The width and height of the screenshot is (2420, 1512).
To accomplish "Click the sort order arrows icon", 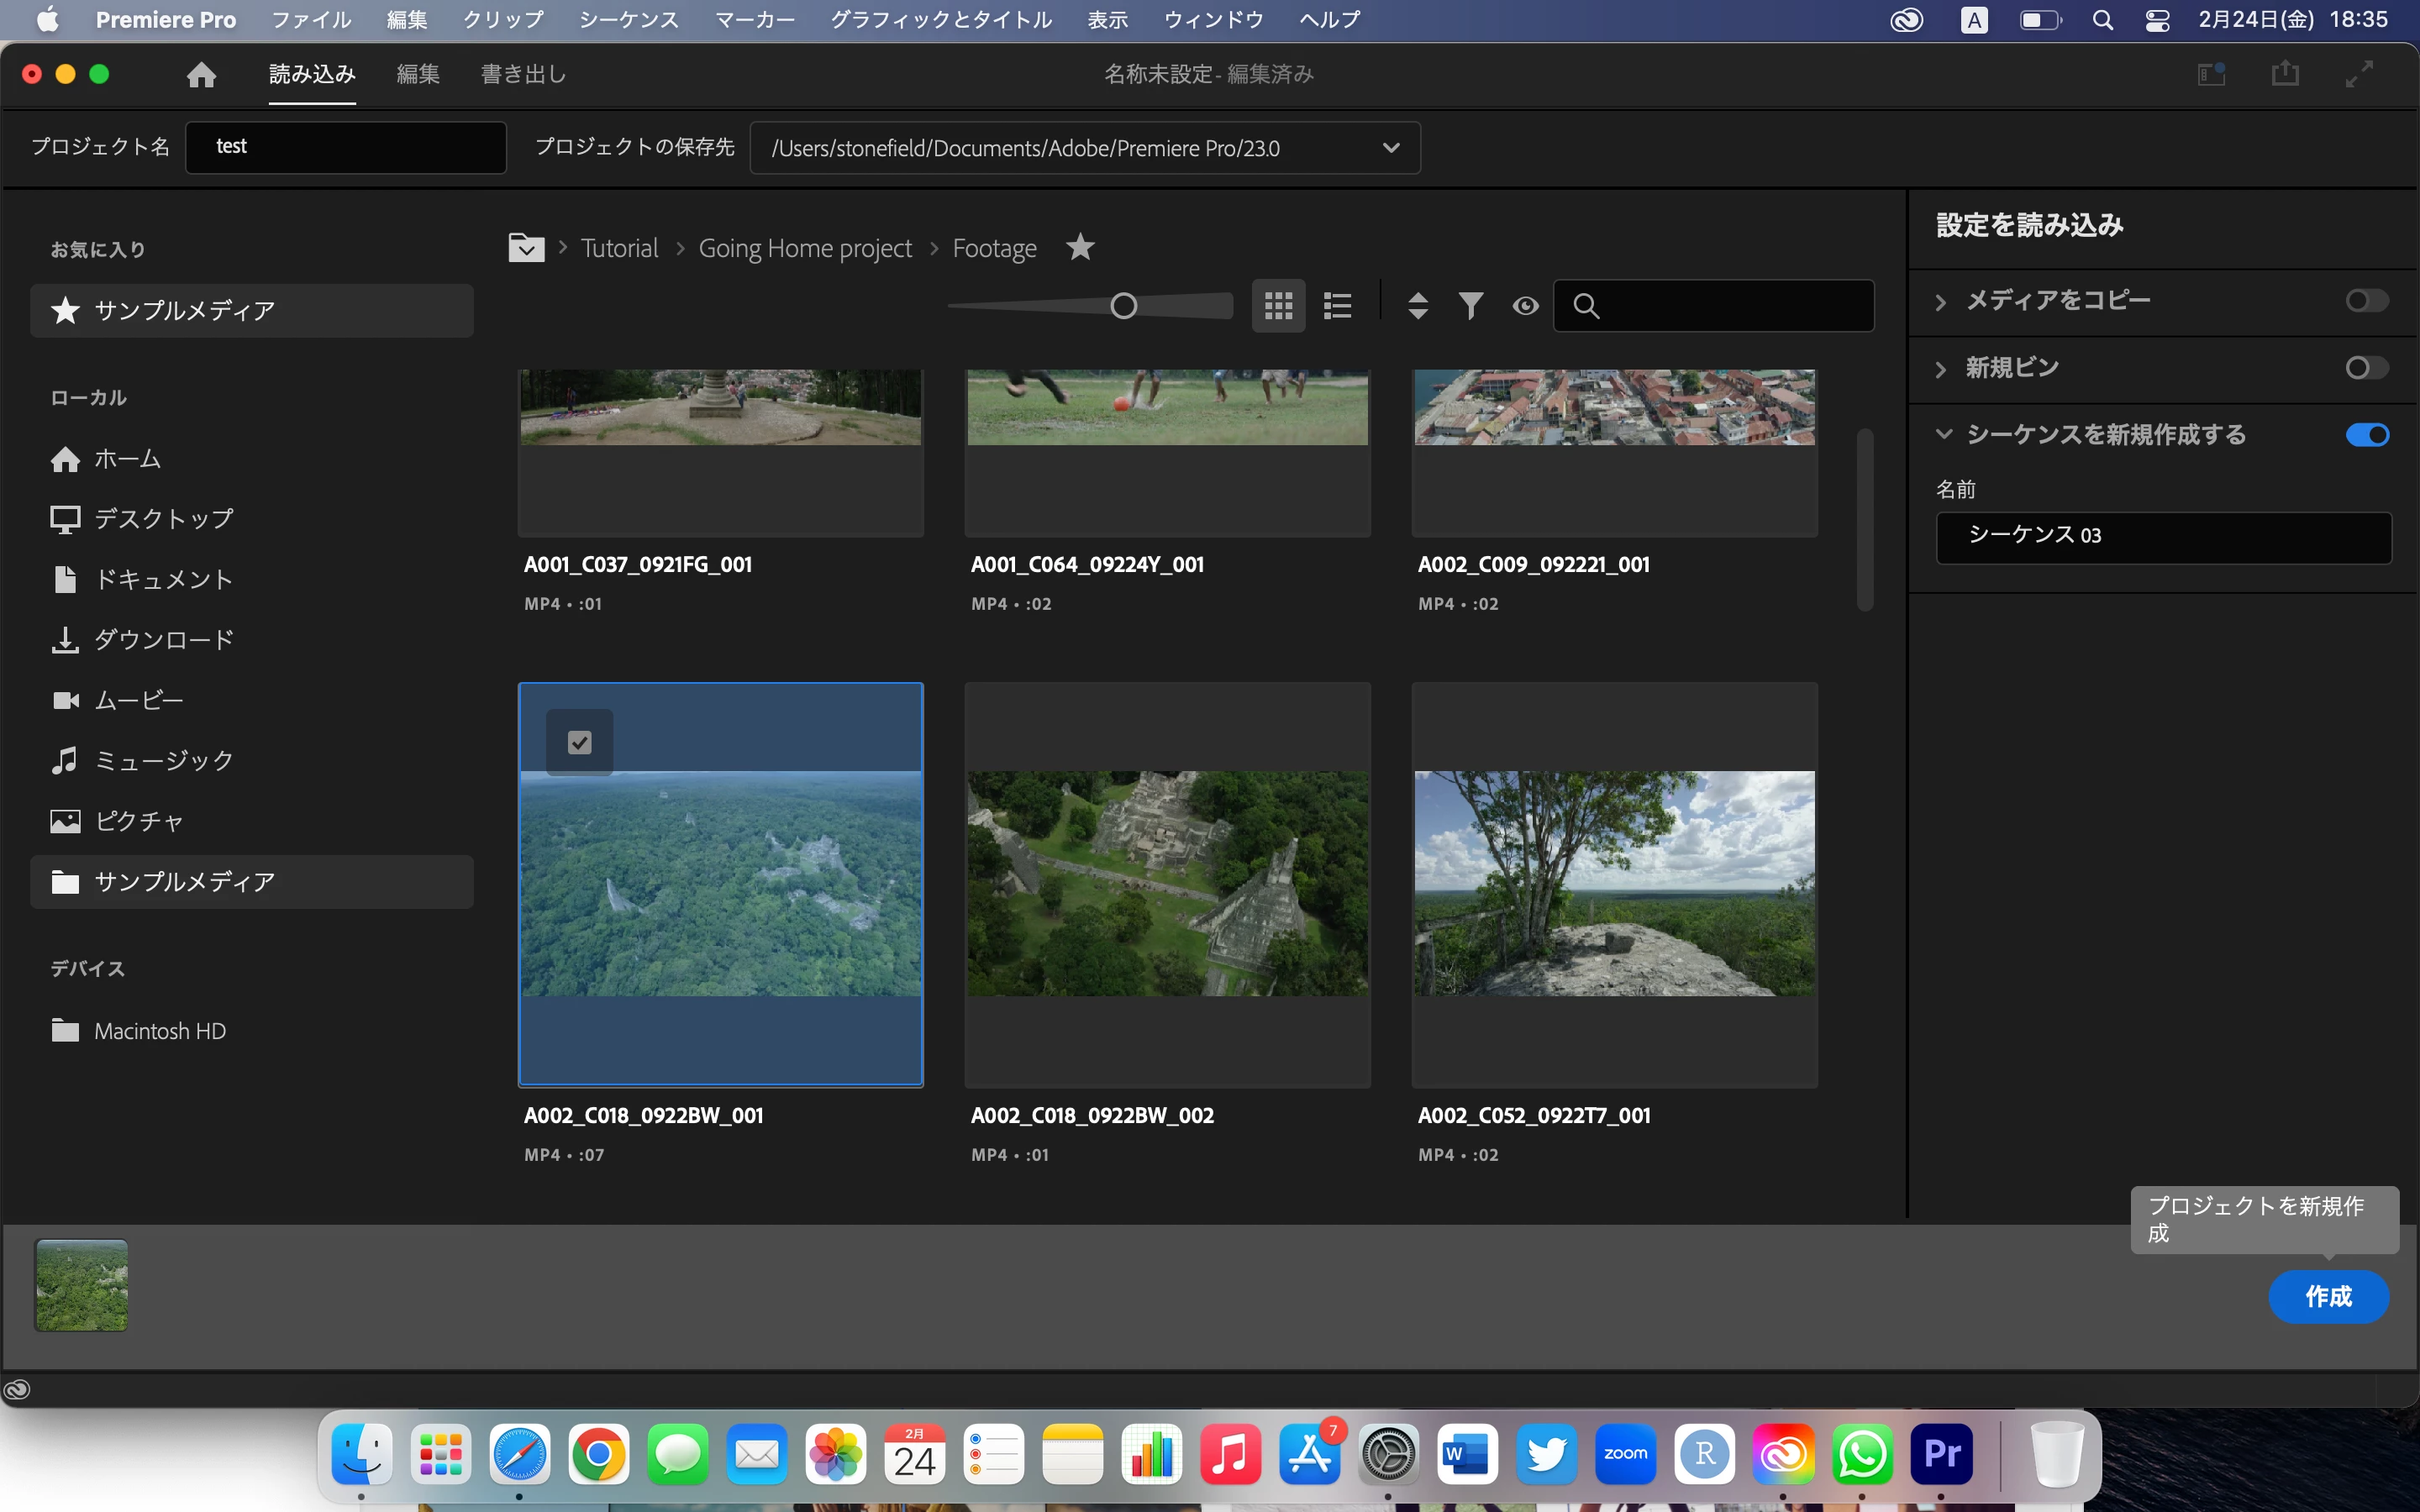I will (1417, 305).
